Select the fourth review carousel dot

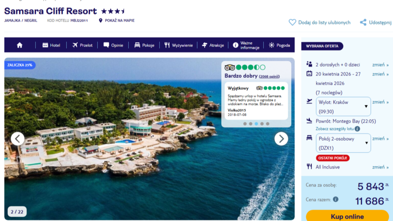[x=262, y=124]
